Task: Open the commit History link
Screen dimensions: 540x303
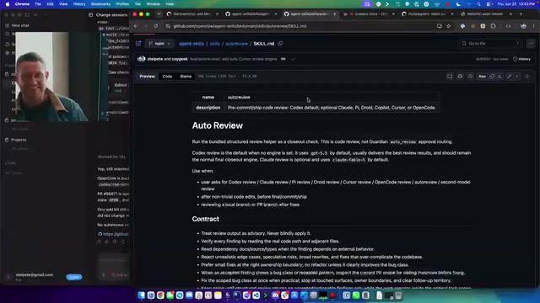Action: 521,59
